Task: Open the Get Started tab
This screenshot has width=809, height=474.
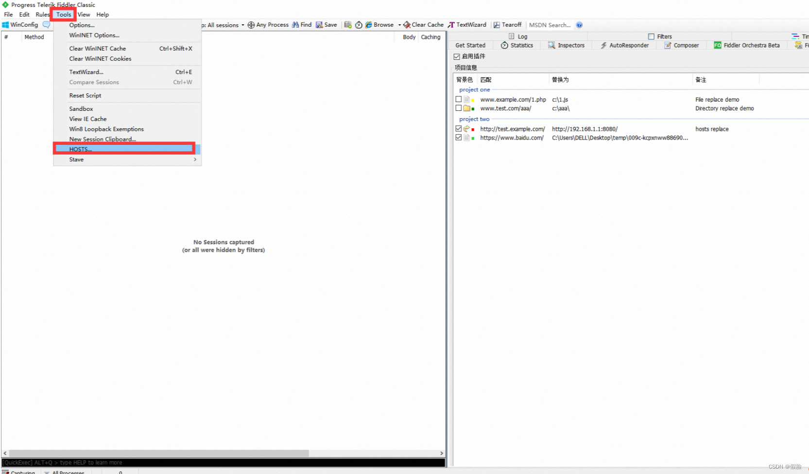Action: pyautogui.click(x=470, y=45)
